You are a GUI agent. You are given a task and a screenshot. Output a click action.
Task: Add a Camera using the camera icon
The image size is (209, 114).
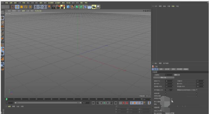(94, 6)
